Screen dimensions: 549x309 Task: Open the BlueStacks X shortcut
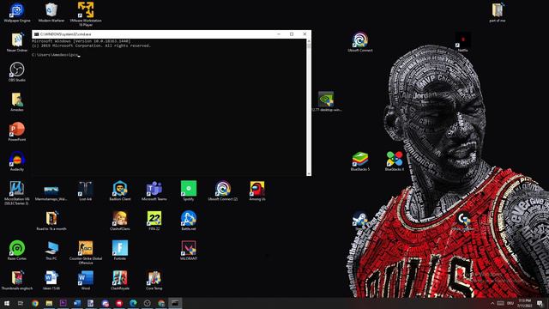(395, 161)
